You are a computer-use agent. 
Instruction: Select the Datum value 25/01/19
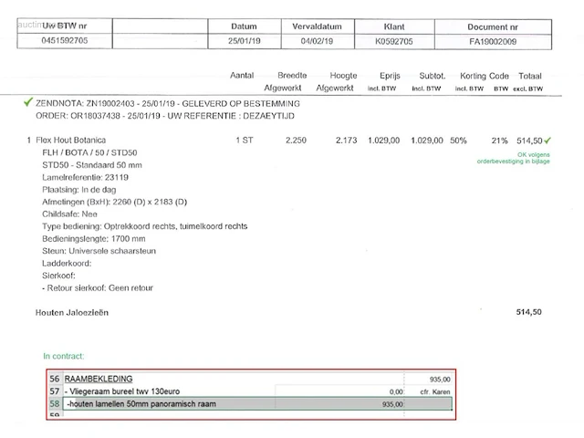point(244,41)
